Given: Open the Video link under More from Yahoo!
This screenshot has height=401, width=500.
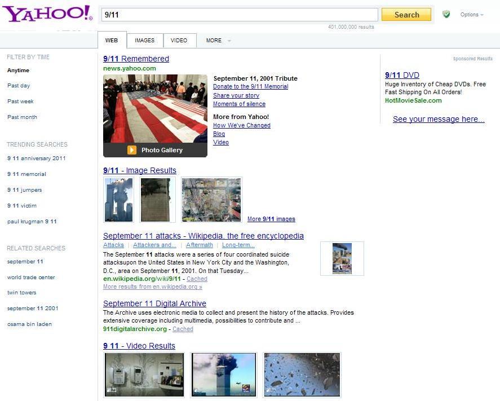Looking at the screenshot, I should (221, 142).
